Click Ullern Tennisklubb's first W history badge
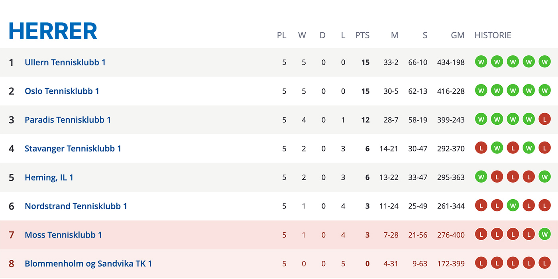 click(481, 62)
